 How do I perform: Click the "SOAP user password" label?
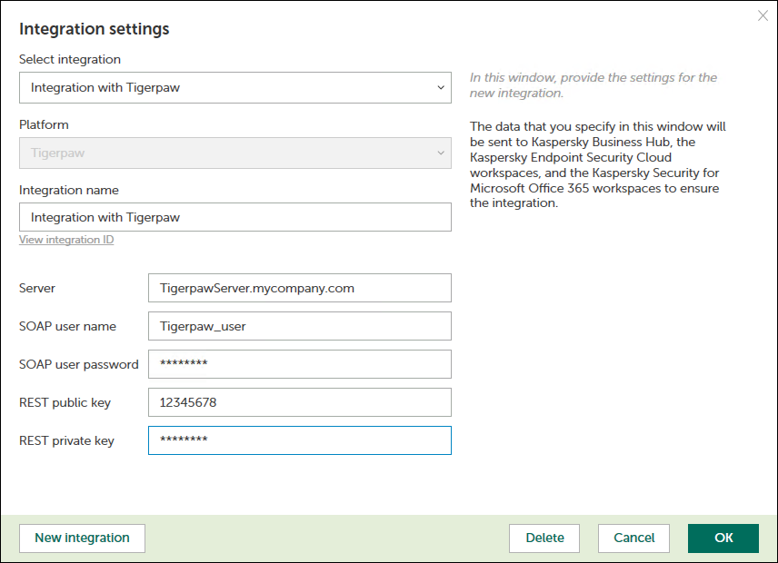(78, 364)
